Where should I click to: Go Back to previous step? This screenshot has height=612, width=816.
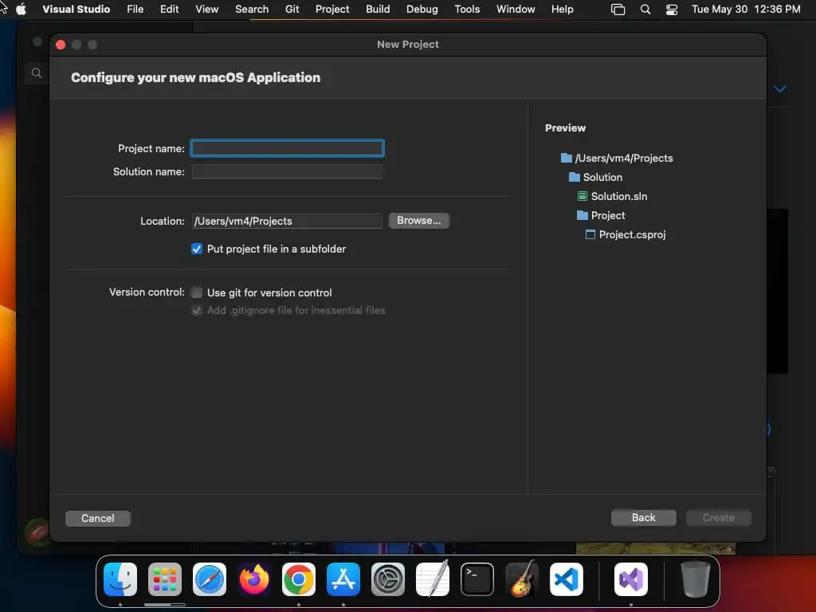(644, 518)
